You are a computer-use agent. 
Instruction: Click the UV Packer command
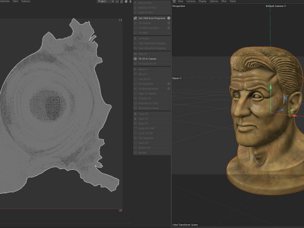pyautogui.click(x=144, y=39)
